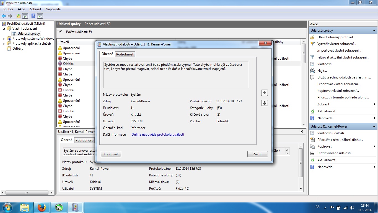Click Kopírovat vlastní zobrazení action
The height and width of the screenshot is (213, 378).
point(338,91)
